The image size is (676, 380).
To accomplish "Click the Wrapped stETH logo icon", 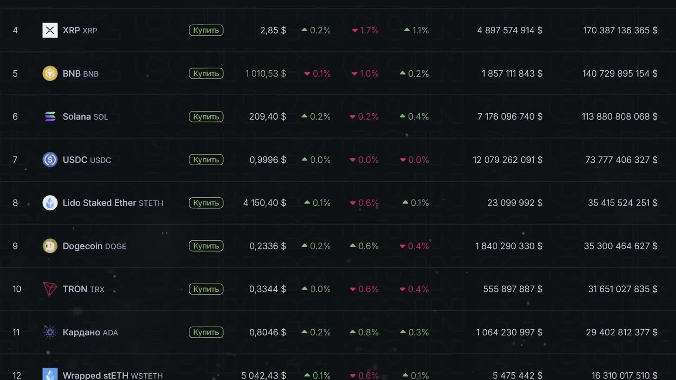I will click(50, 374).
